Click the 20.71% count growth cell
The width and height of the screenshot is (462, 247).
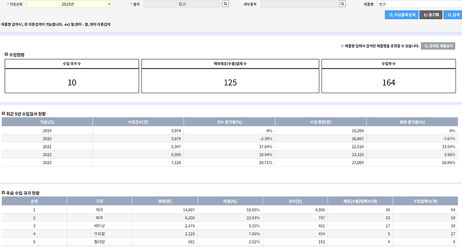(229, 163)
